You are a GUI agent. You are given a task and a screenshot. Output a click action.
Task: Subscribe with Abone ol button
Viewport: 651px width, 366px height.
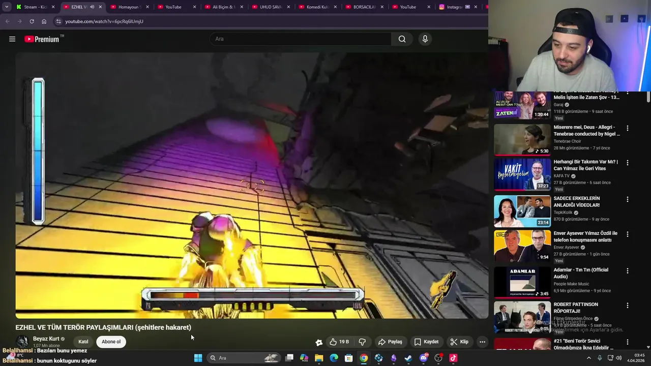(x=111, y=342)
